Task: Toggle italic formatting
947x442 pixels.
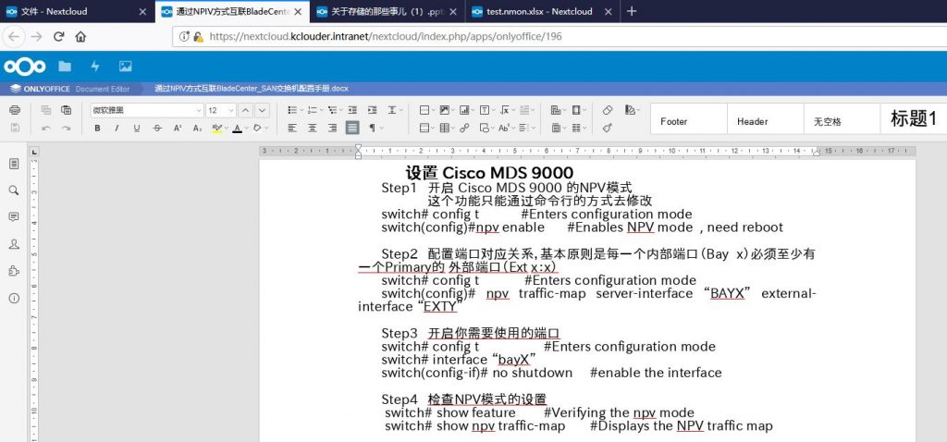Action: click(117, 128)
